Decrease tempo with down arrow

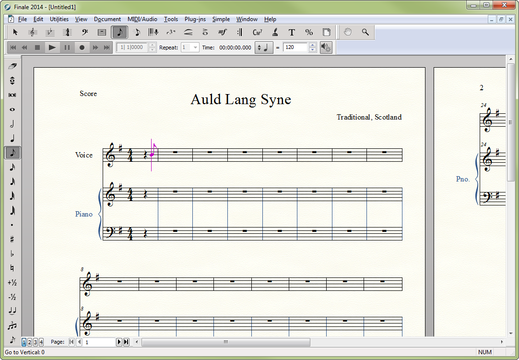click(312, 50)
